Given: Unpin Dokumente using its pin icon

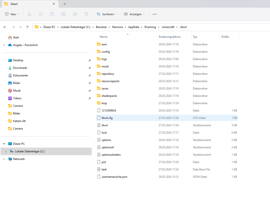Looking at the screenshot, I should point(90,75).
